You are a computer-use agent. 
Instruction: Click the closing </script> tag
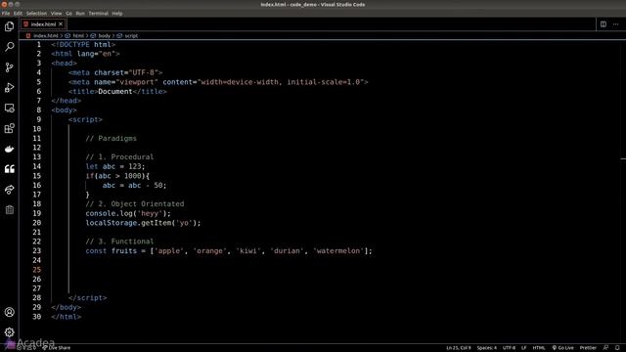click(x=87, y=297)
